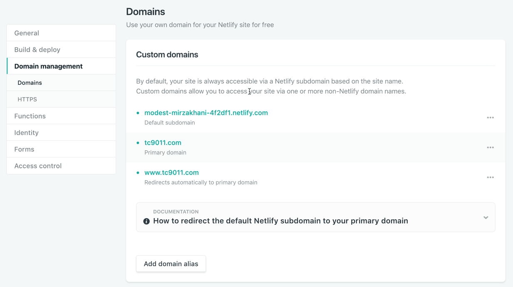
Task: Open the General settings section
Action: click(x=27, y=33)
